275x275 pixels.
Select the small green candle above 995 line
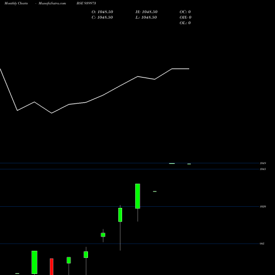click(103, 235)
